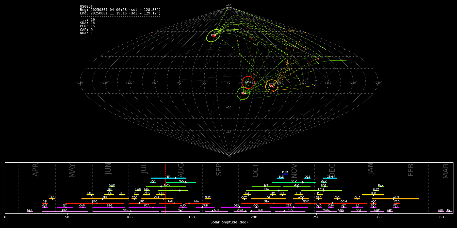This screenshot has height=228, width=457.
Task: Click the NDA shower bar in timeline
Action: (x=180, y=211)
